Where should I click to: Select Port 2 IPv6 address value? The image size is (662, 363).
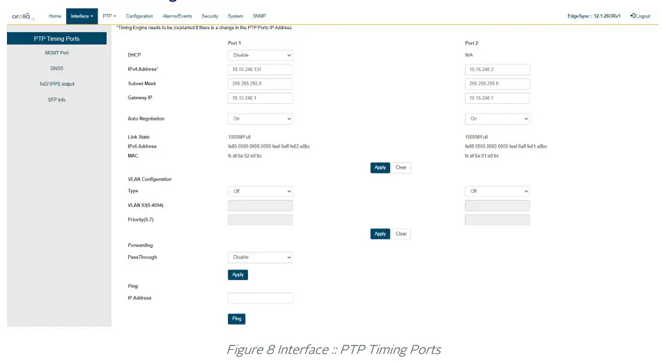(506, 146)
